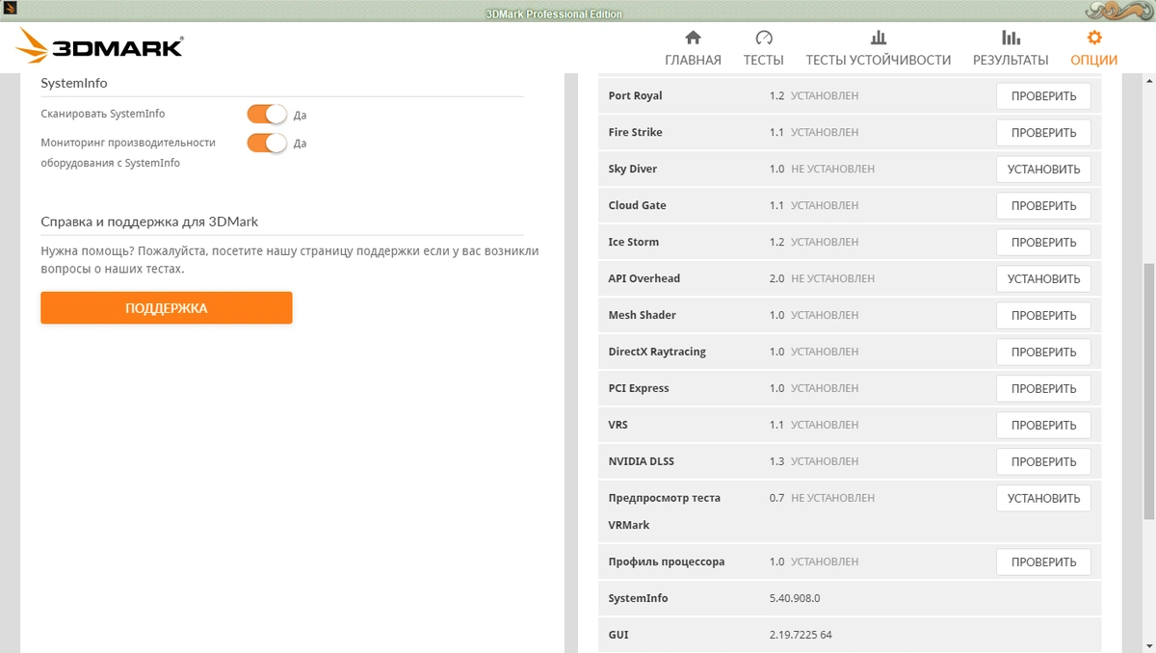Click the bar chart icon above ТЕСТЫ УСТОЙЧИВОСТИ
The image size is (1156, 653).
point(879,38)
